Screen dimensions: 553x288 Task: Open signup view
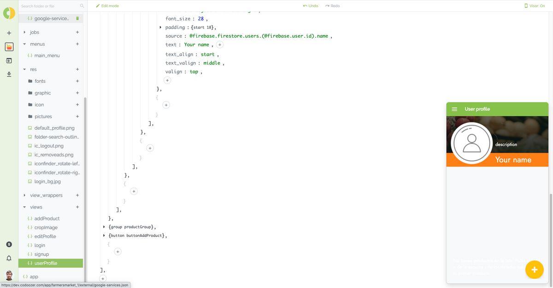(41, 254)
